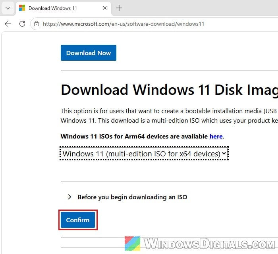
Task: Open the Windows 11 multi-edition ISO dropdown
Action: coord(144,153)
